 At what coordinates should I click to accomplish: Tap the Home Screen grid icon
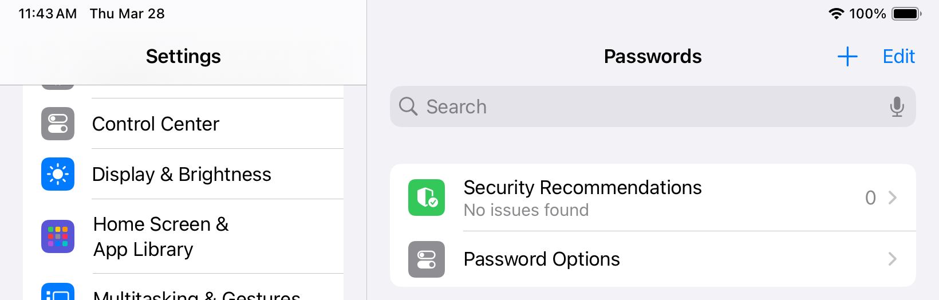[58, 236]
